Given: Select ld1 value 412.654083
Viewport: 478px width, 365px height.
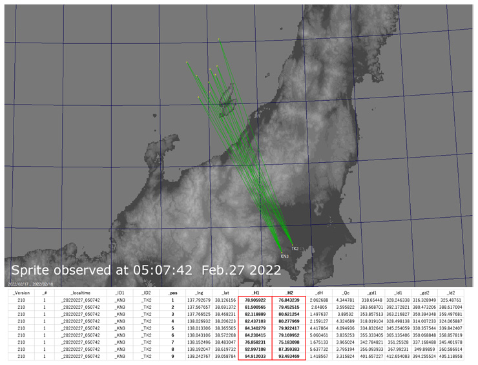Looking at the screenshot, I should pos(398,357).
